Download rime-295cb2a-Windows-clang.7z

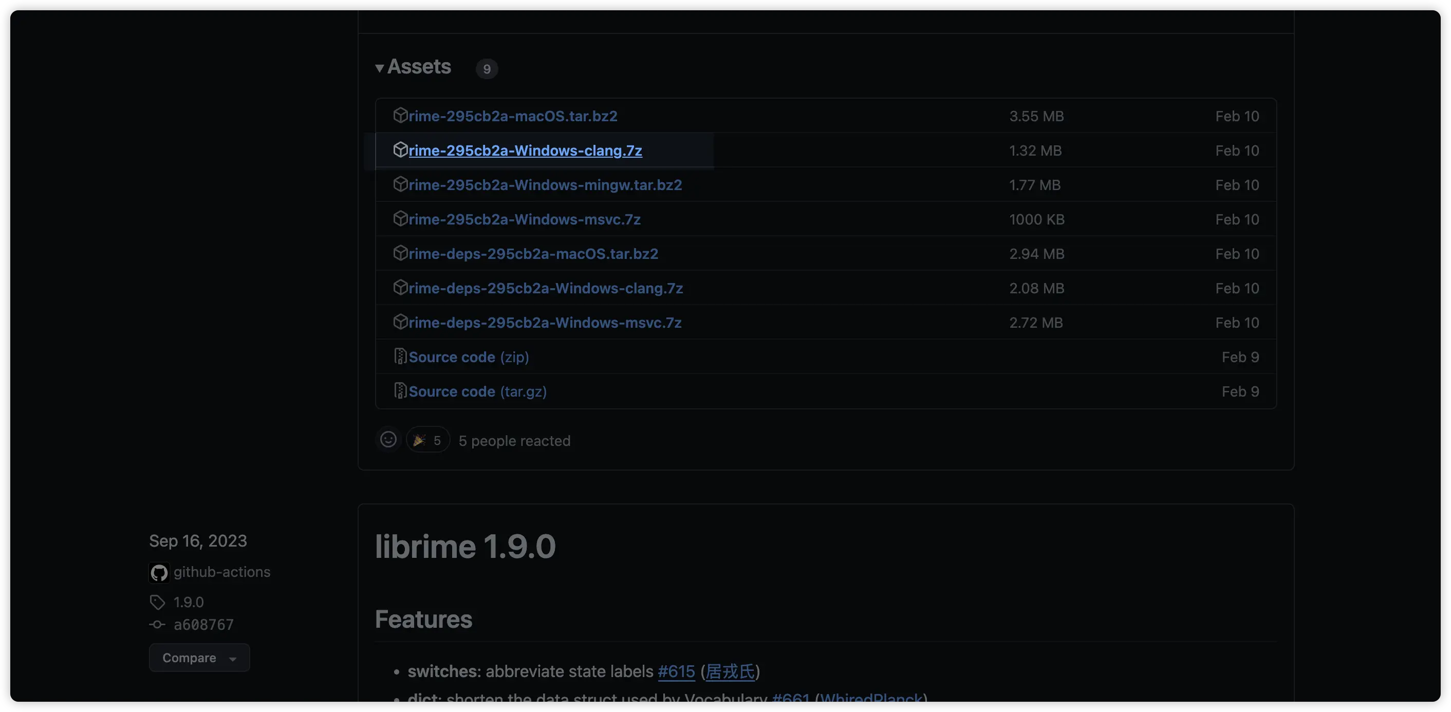tap(525, 151)
